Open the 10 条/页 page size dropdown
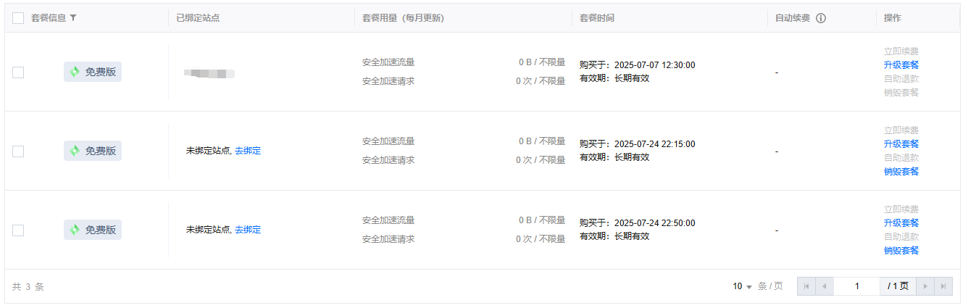Screen dimensions: 968x308 click(743, 286)
